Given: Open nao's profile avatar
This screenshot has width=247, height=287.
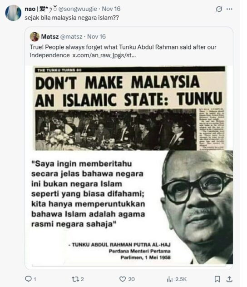Looking at the screenshot, I should (13, 13).
